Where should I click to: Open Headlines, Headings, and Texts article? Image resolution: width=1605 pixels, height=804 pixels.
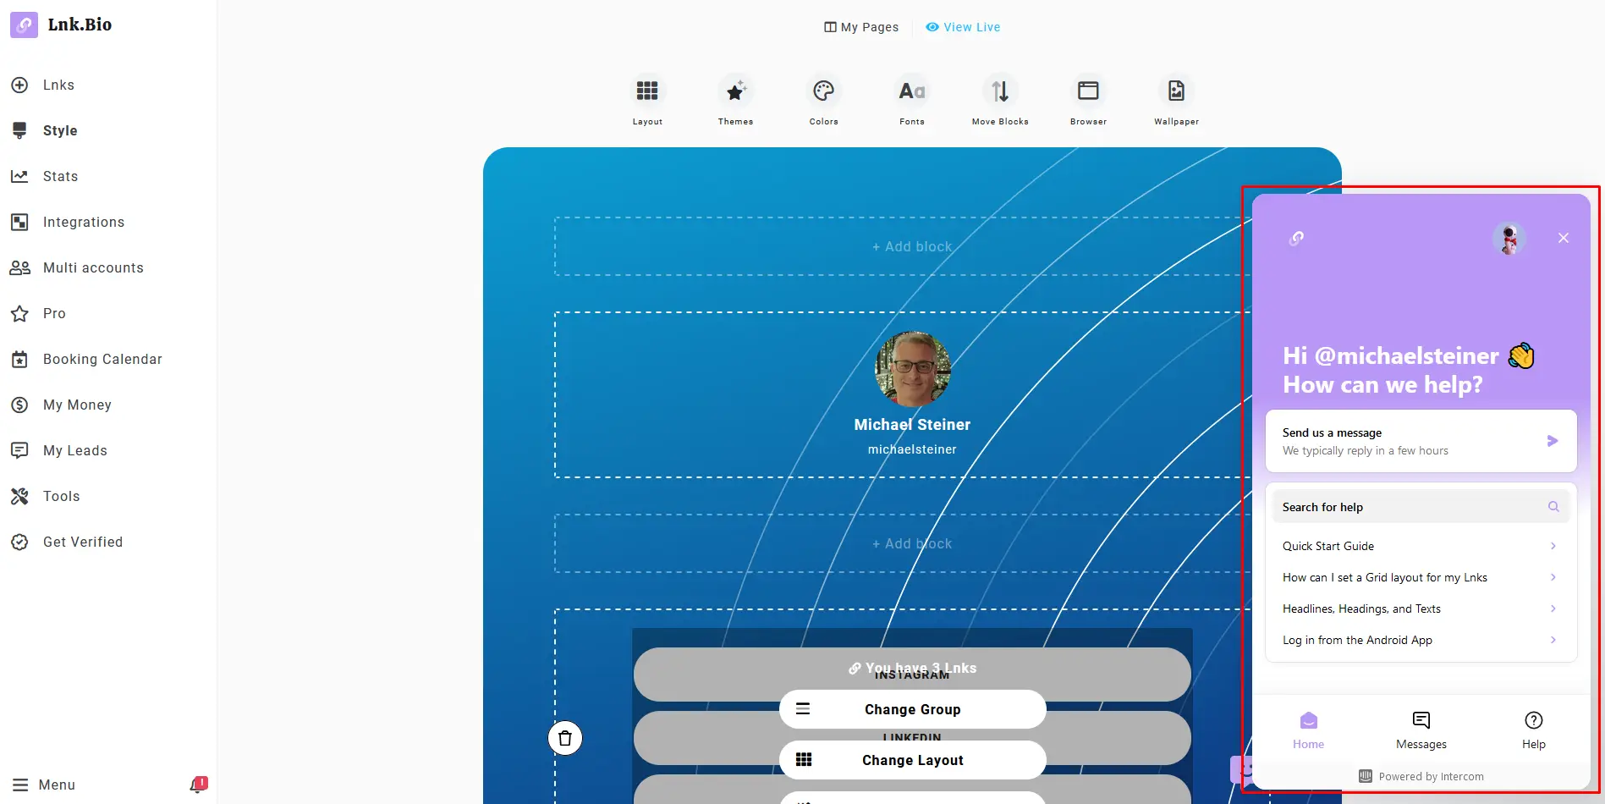click(x=1421, y=609)
